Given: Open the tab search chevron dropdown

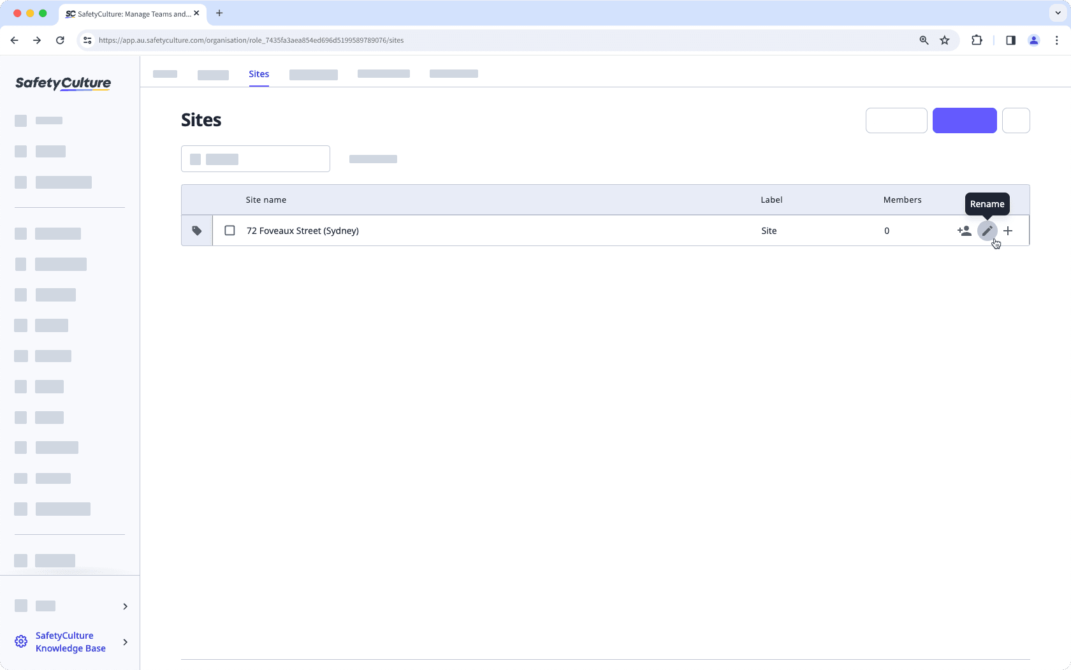Looking at the screenshot, I should (x=1056, y=13).
